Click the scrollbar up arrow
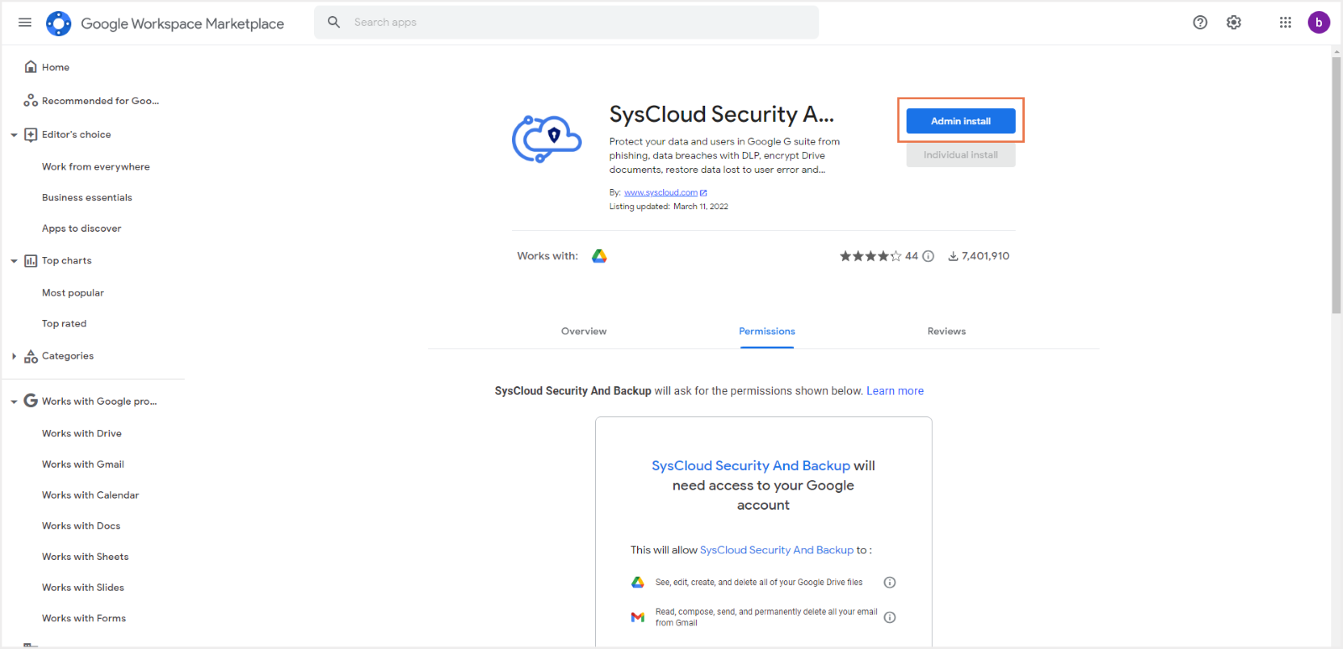The height and width of the screenshot is (649, 1343). tap(1336, 51)
